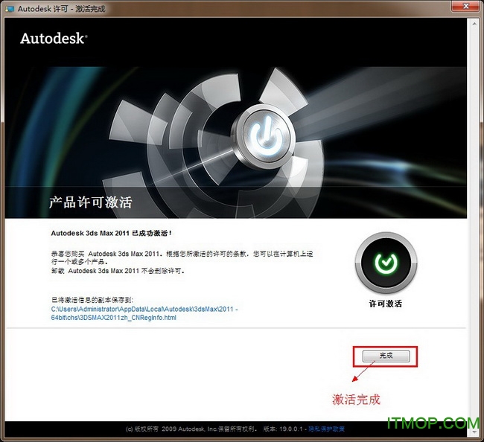Click the Autodesk logo in the banner
This screenshot has width=484, height=442.
[x=54, y=39]
